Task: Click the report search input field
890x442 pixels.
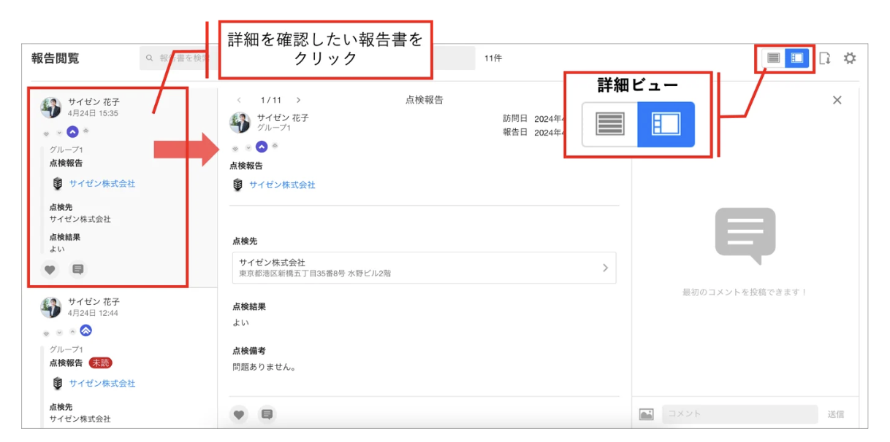Action: click(308, 58)
